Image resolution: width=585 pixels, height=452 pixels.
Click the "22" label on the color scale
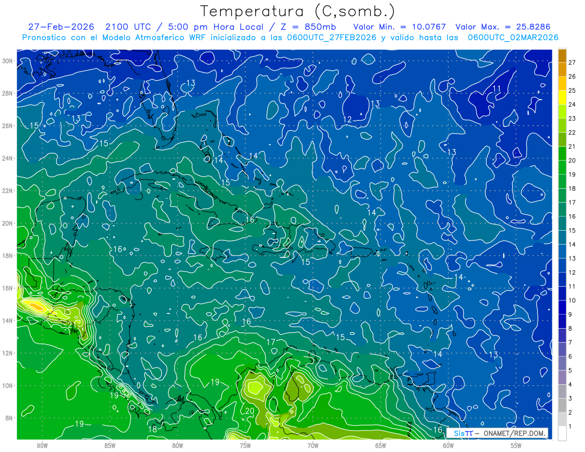point(572,133)
